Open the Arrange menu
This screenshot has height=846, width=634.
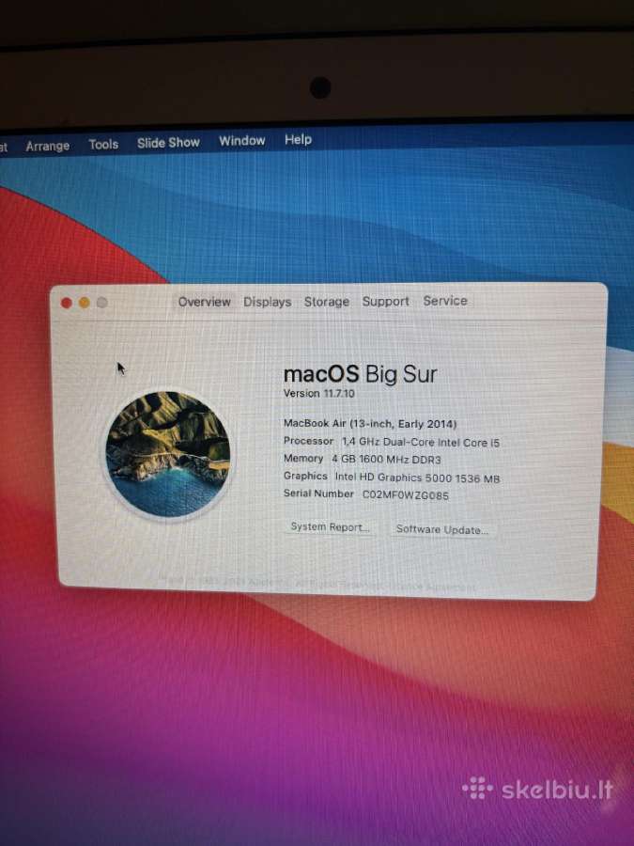coord(48,147)
